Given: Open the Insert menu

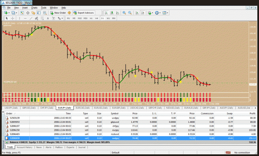Looking at the screenshot, I should click(x=25, y=8).
